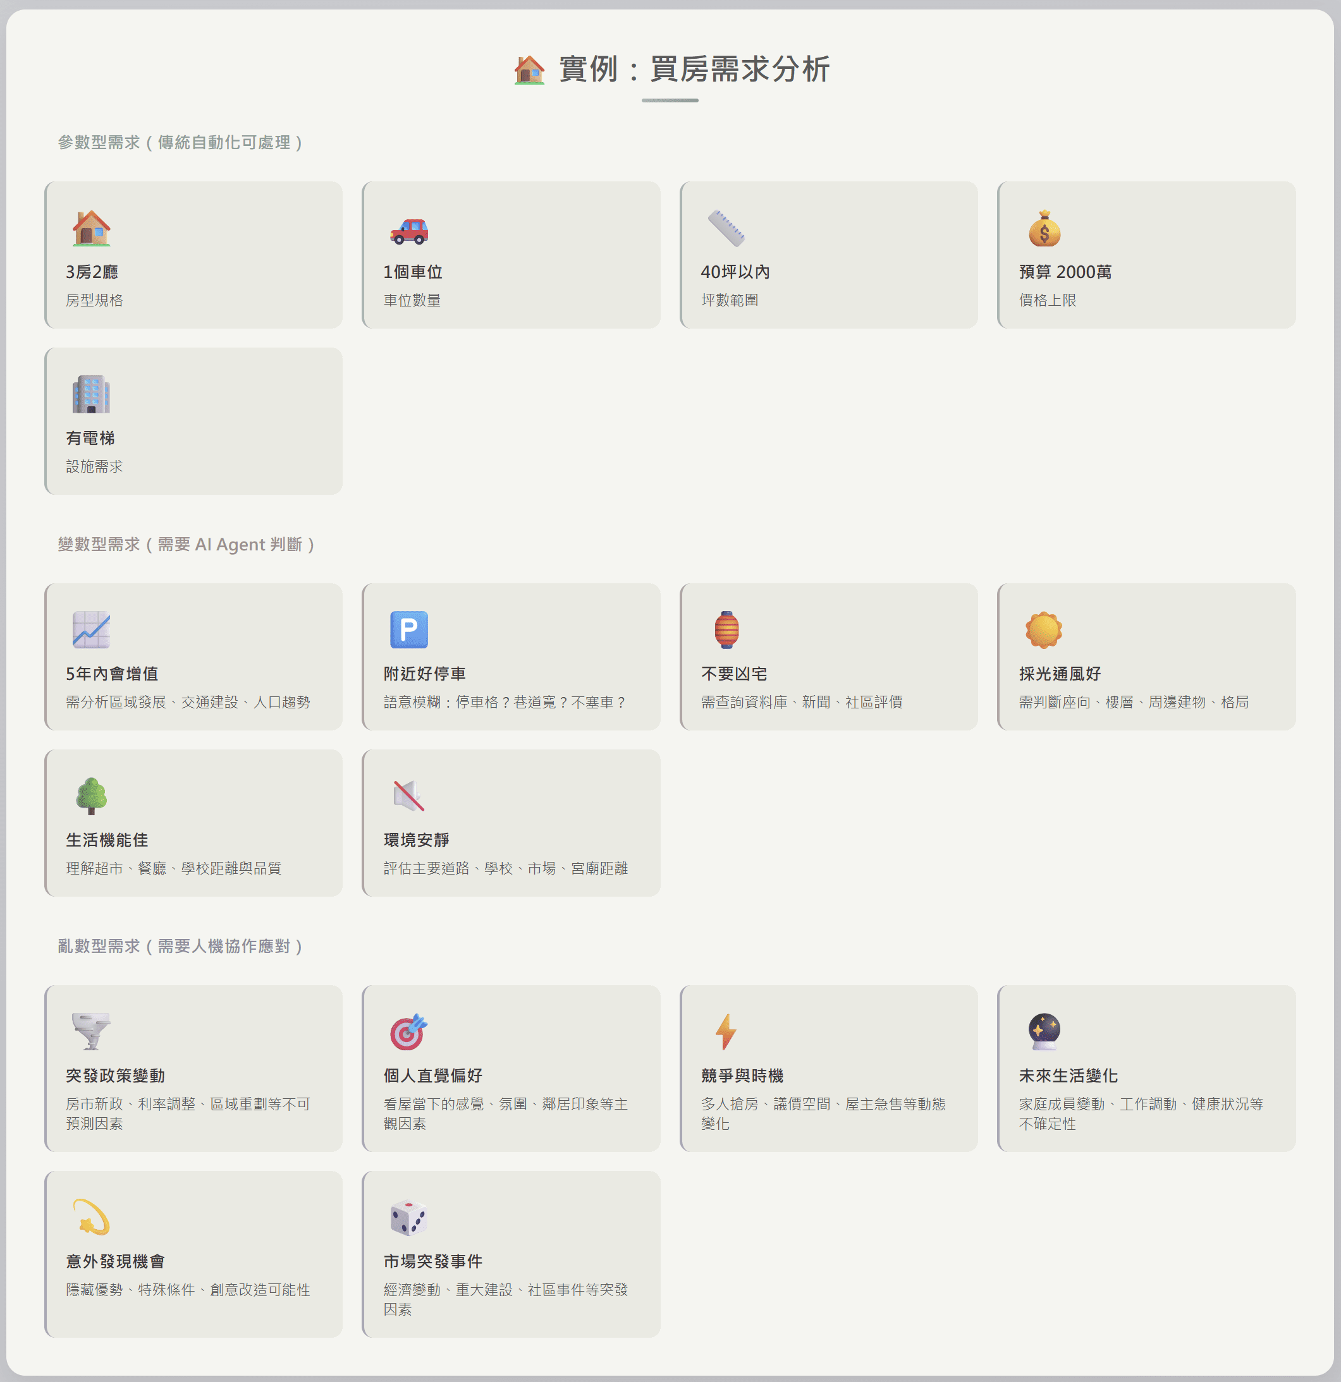Image resolution: width=1341 pixels, height=1382 pixels.
Task: Click the blue parking P icon
Action: coord(409,629)
